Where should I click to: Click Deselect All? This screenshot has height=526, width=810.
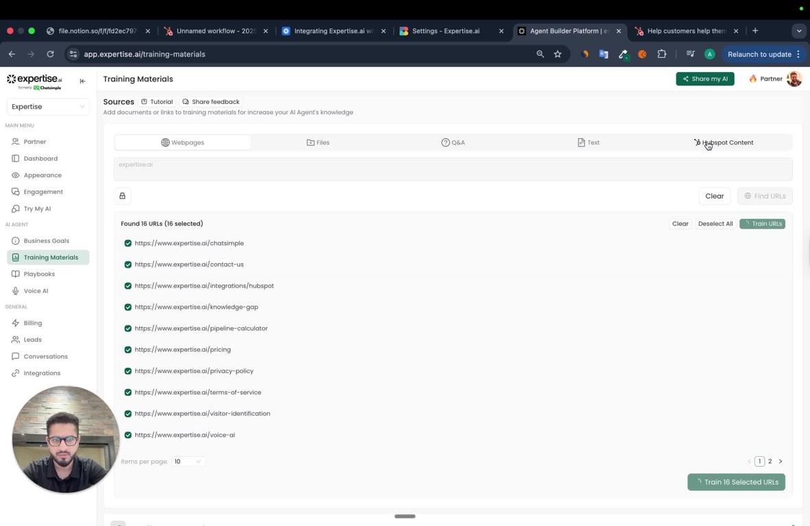(715, 223)
